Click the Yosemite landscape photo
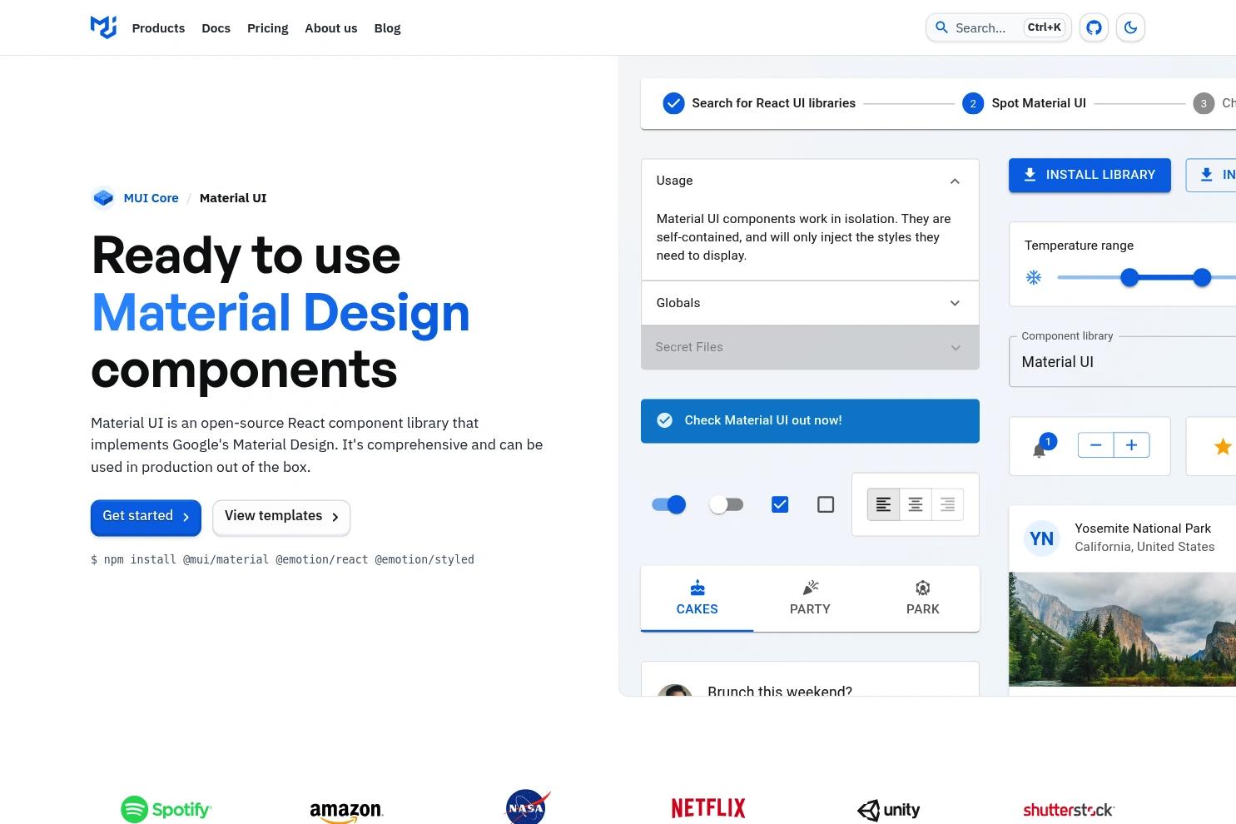 coord(1122,629)
